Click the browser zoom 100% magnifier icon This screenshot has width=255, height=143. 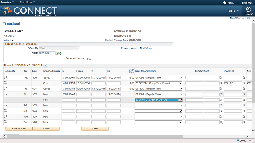click(x=238, y=141)
